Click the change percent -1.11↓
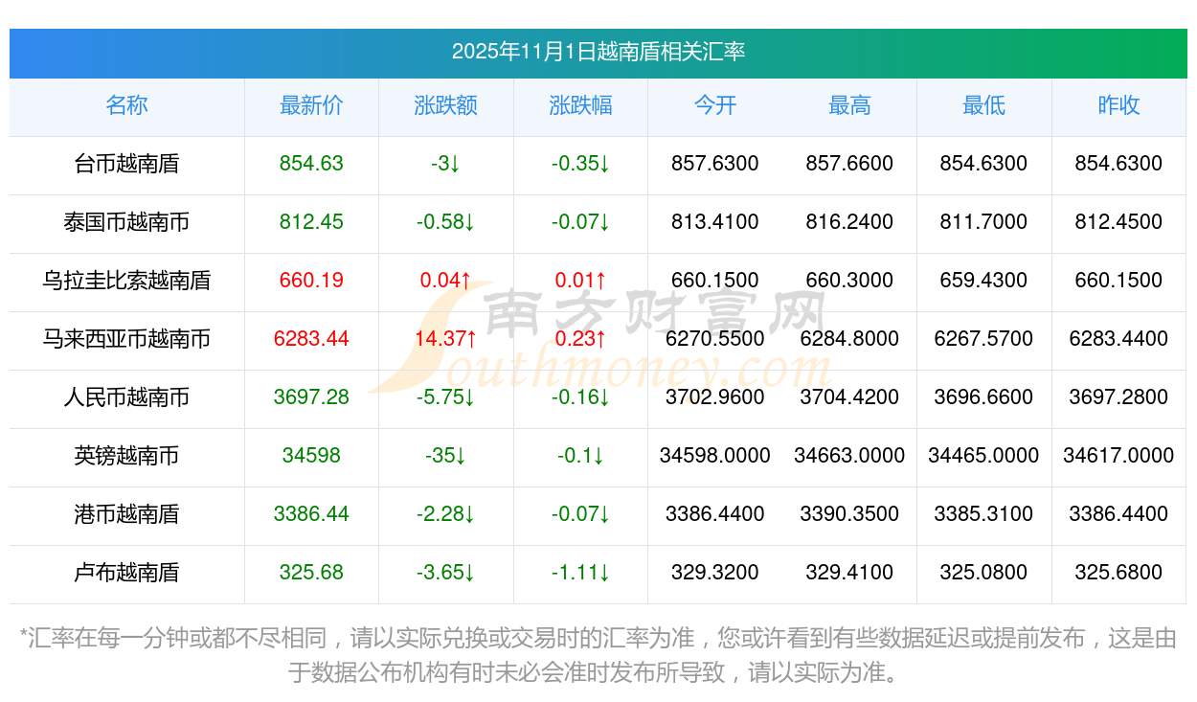 pos(580,573)
